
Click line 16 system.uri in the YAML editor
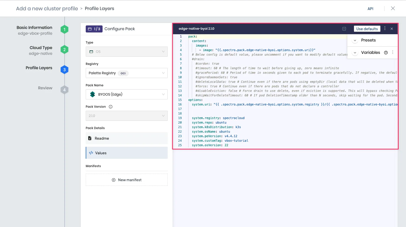point(226,104)
